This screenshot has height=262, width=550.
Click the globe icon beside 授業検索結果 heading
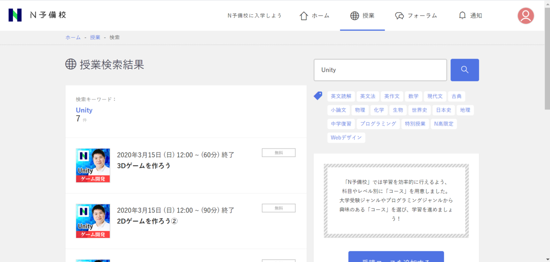71,64
